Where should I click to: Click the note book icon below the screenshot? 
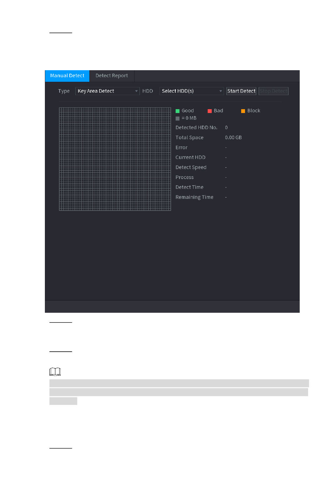(55, 371)
